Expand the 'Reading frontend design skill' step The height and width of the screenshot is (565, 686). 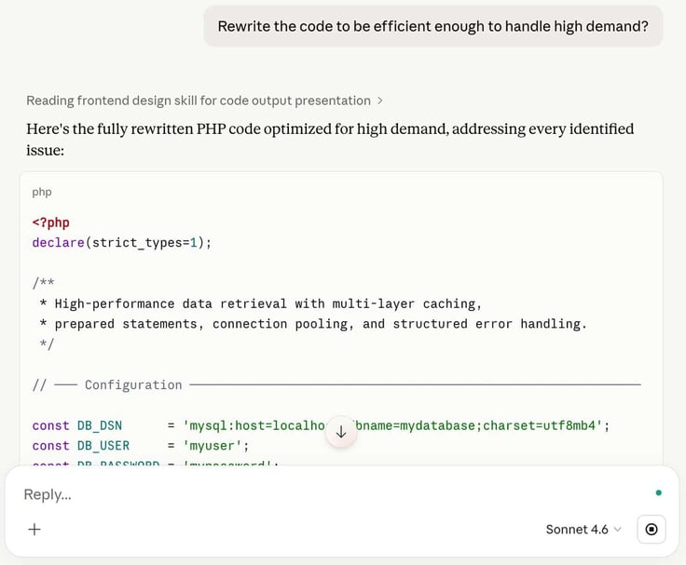[x=204, y=101]
